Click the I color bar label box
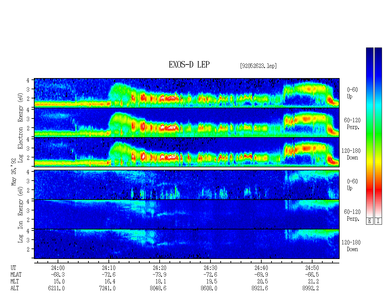The width and height of the screenshot is (383, 297). point(378,221)
